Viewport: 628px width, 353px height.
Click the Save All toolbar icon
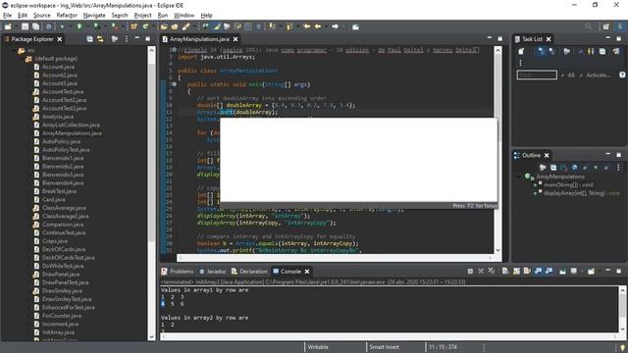point(35,26)
